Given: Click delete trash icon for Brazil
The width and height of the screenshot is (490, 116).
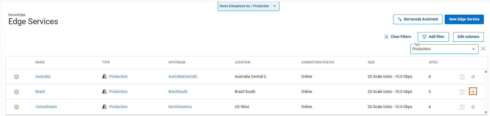Looking at the screenshot, I should tap(462, 92).
